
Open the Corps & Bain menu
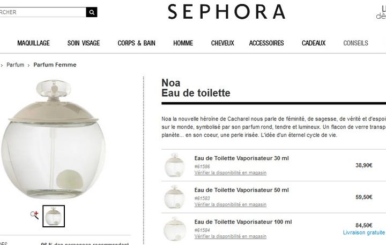point(136,43)
